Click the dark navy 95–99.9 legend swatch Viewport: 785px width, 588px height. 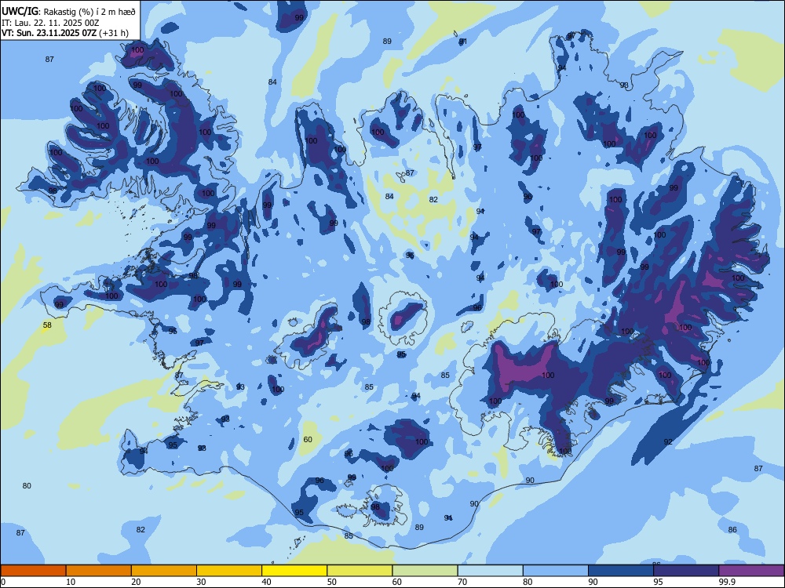click(x=686, y=571)
